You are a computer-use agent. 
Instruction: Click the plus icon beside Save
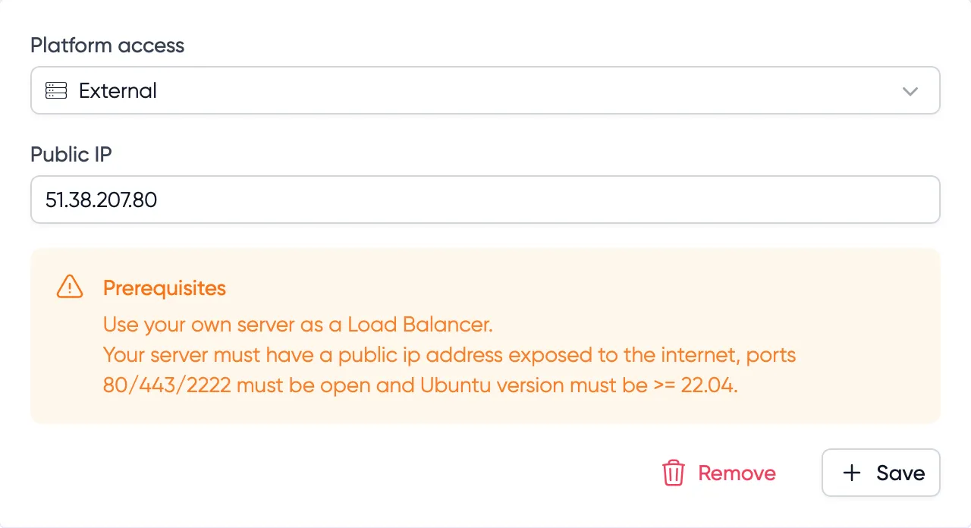point(852,473)
